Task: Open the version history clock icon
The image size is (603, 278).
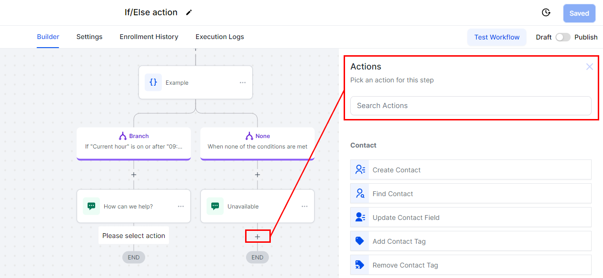Action: [x=546, y=13]
